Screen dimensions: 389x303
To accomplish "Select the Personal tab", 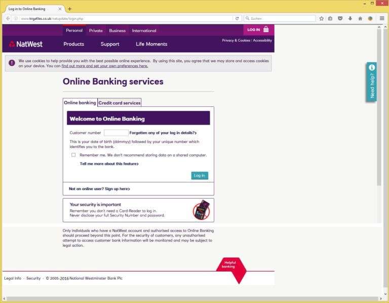I will pyautogui.click(x=74, y=30).
